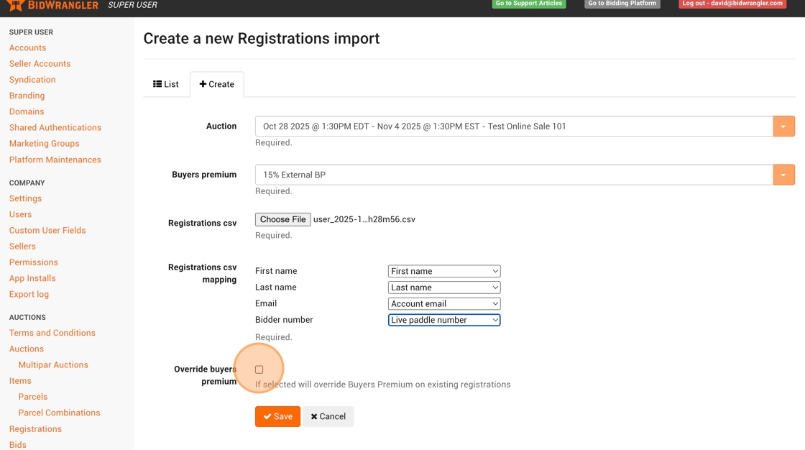This screenshot has width=805, height=450.
Task: Log out of david@bidwrangler.com
Action: (732, 4)
